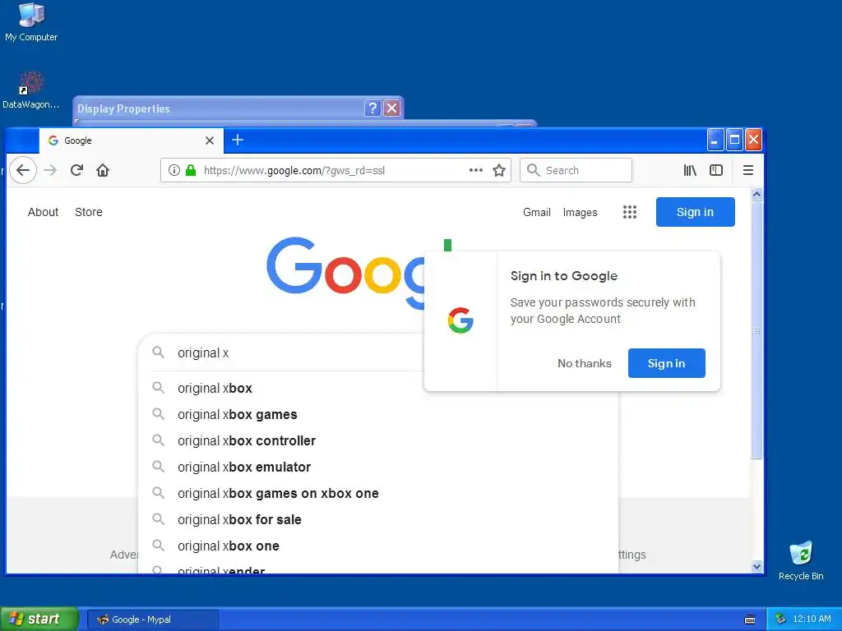
Task: Open the About link
Action: pyautogui.click(x=43, y=212)
